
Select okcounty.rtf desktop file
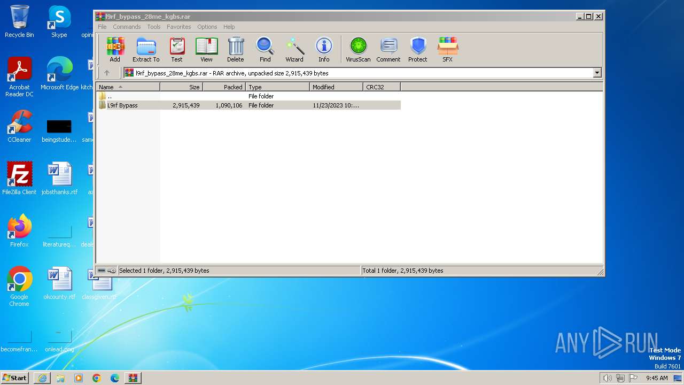click(59, 283)
